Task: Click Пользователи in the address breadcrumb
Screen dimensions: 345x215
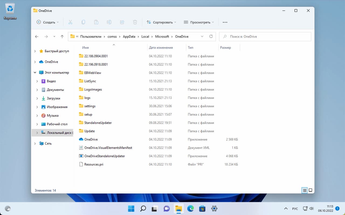Action: point(91,37)
